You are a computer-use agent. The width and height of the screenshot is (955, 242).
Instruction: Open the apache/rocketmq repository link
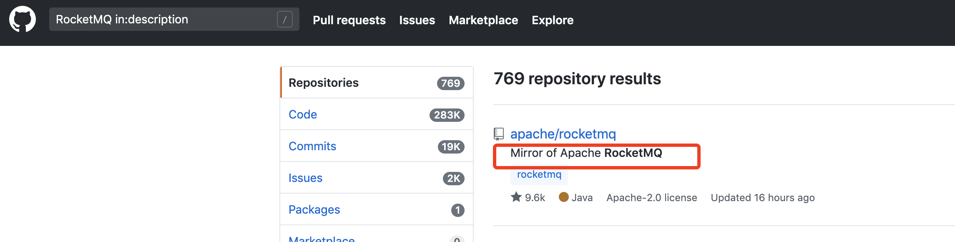coord(563,134)
